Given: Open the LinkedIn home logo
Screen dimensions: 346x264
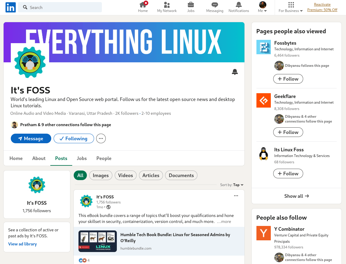Looking at the screenshot, I should (x=10, y=7).
